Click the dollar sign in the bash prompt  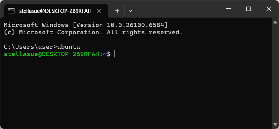click(x=109, y=54)
